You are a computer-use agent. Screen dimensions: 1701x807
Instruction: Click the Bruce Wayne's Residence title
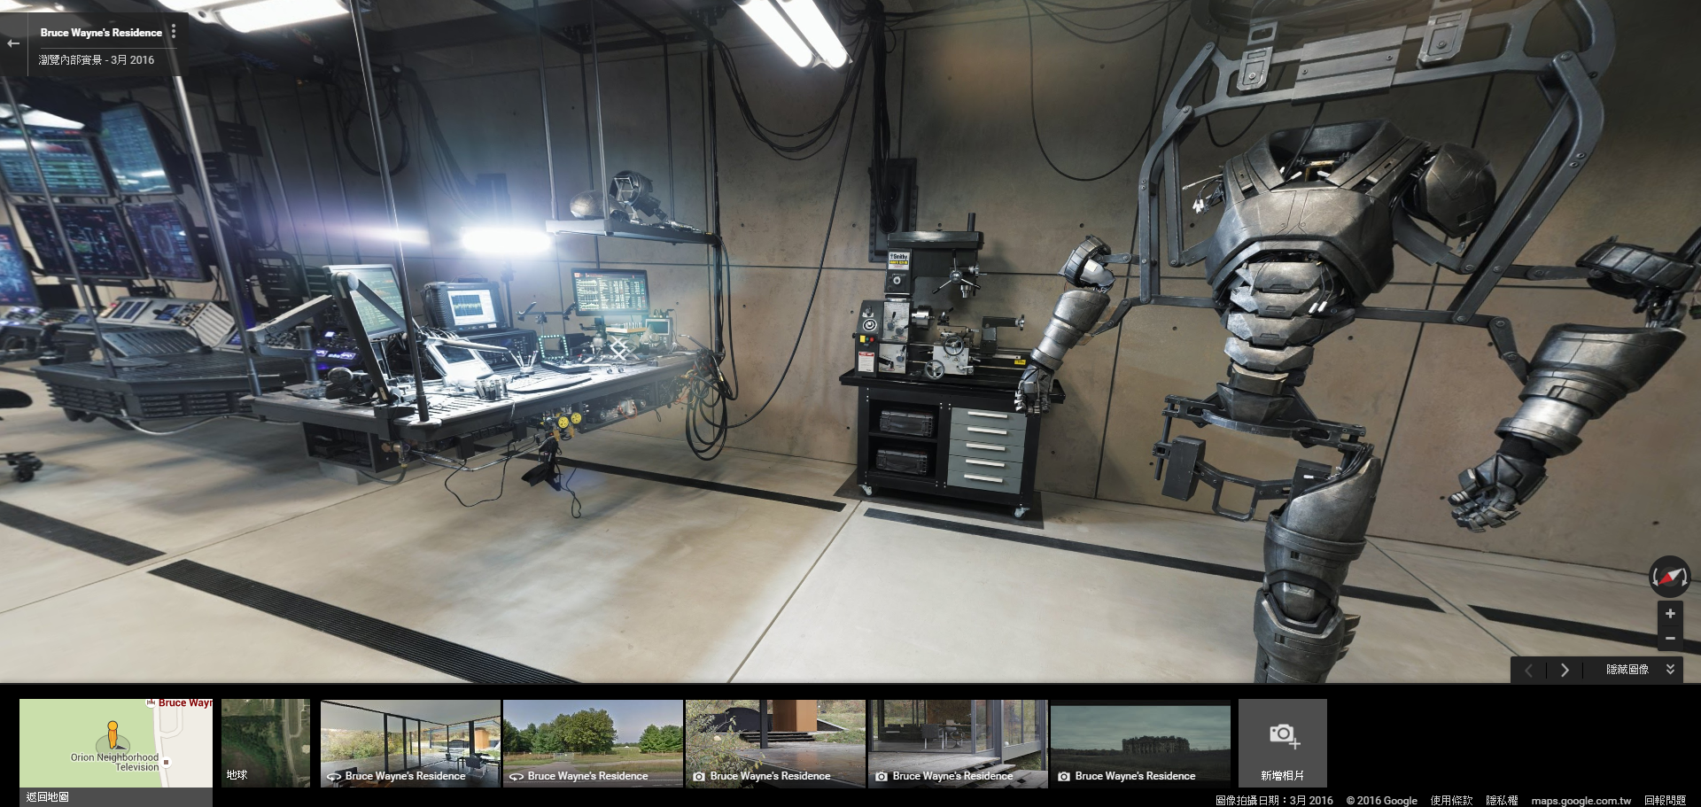101,33
